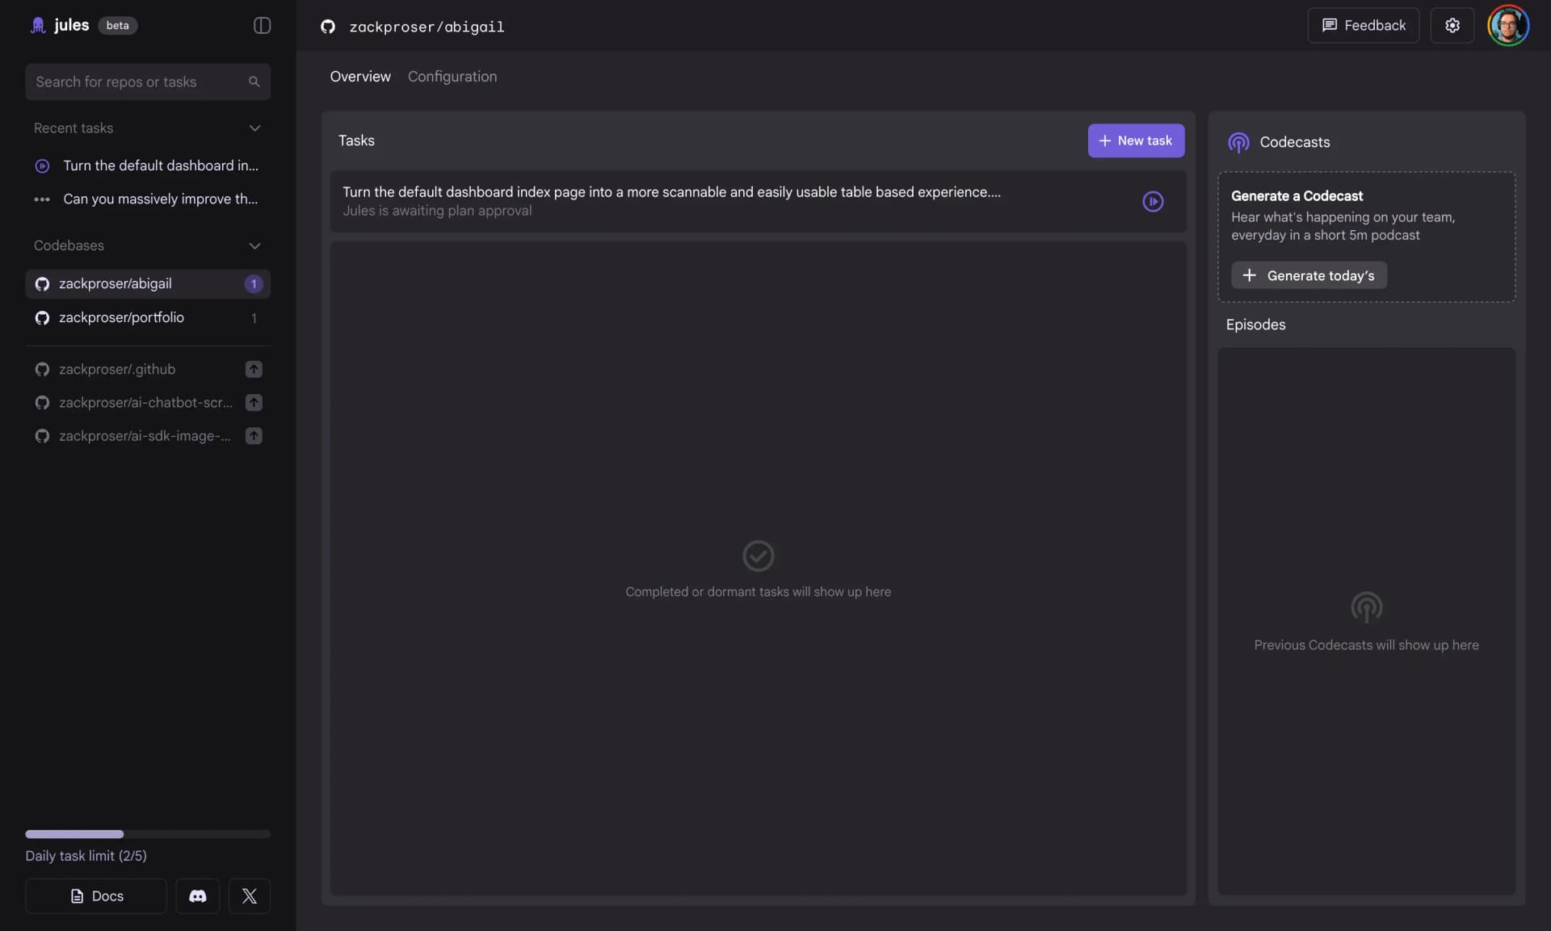This screenshot has width=1551, height=931.
Task: Open the X social icon
Action: pyautogui.click(x=249, y=895)
